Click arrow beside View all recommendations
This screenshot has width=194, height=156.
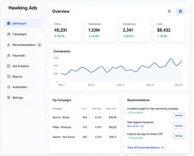(162, 148)
